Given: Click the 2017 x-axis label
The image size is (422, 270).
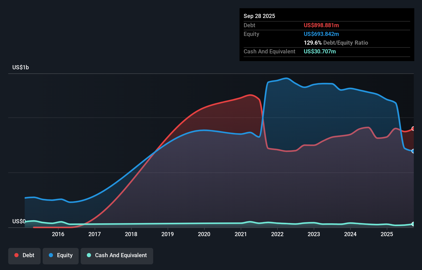Looking at the screenshot, I should coord(95,234).
